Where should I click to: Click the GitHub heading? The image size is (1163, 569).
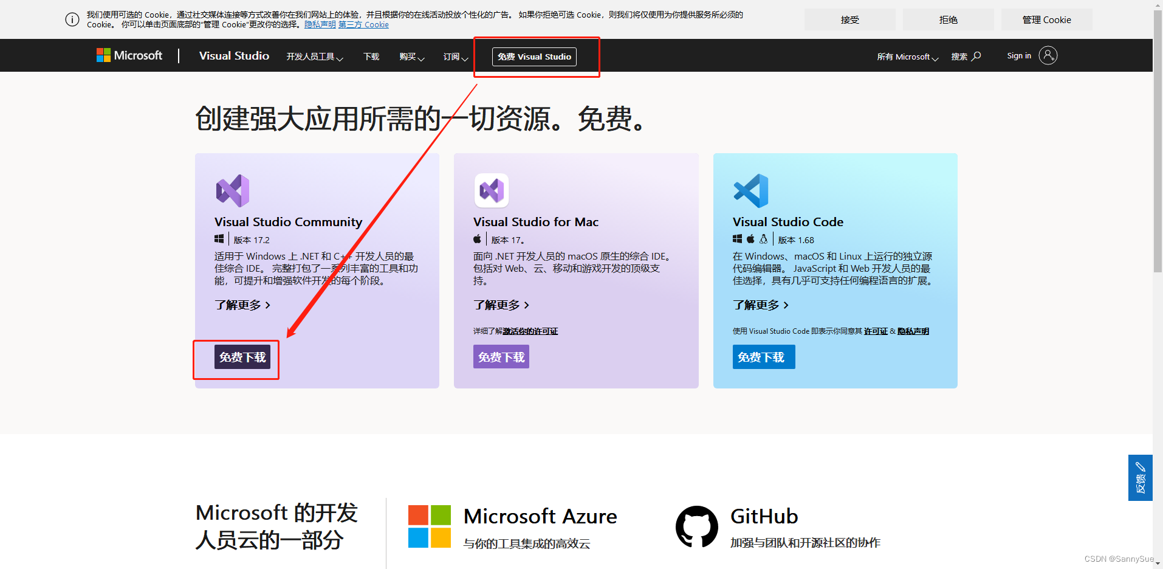coord(764,516)
